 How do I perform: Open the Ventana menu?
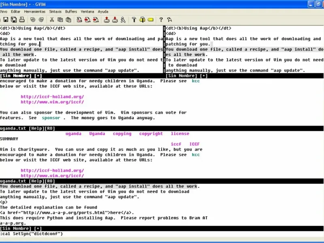click(87, 12)
